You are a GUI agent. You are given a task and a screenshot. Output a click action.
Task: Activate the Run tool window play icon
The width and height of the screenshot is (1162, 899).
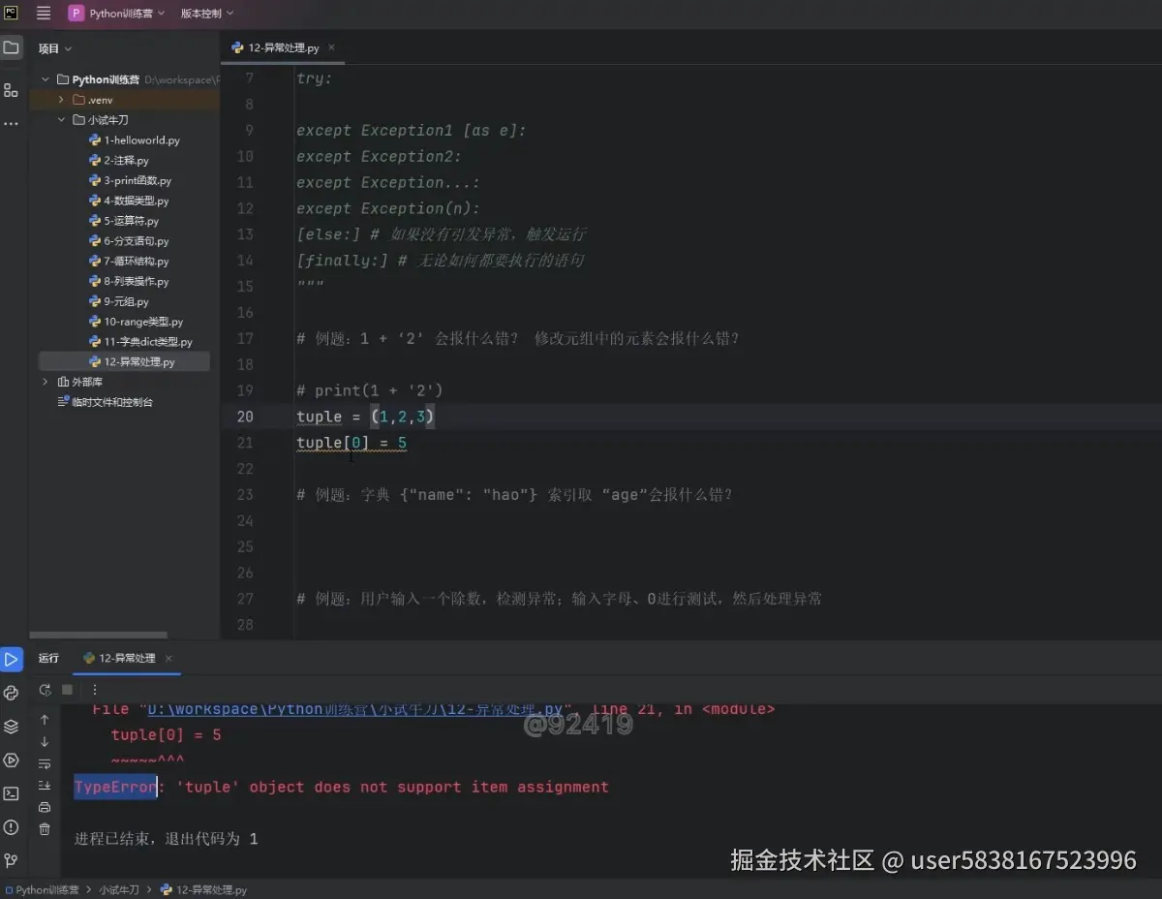12,659
